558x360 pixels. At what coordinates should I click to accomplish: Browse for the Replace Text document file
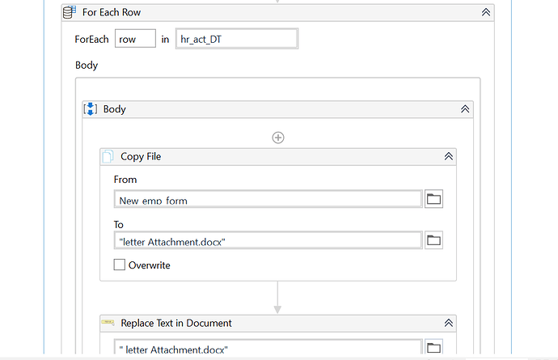[434, 348]
